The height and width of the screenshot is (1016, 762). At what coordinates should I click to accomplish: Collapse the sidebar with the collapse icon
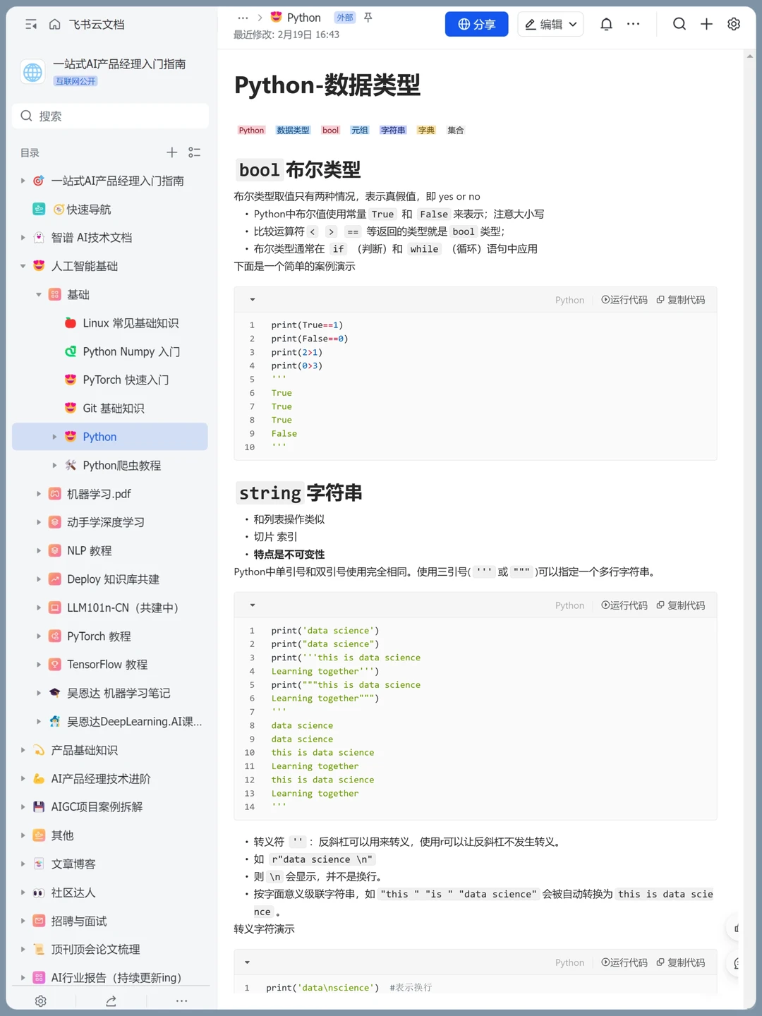30,24
